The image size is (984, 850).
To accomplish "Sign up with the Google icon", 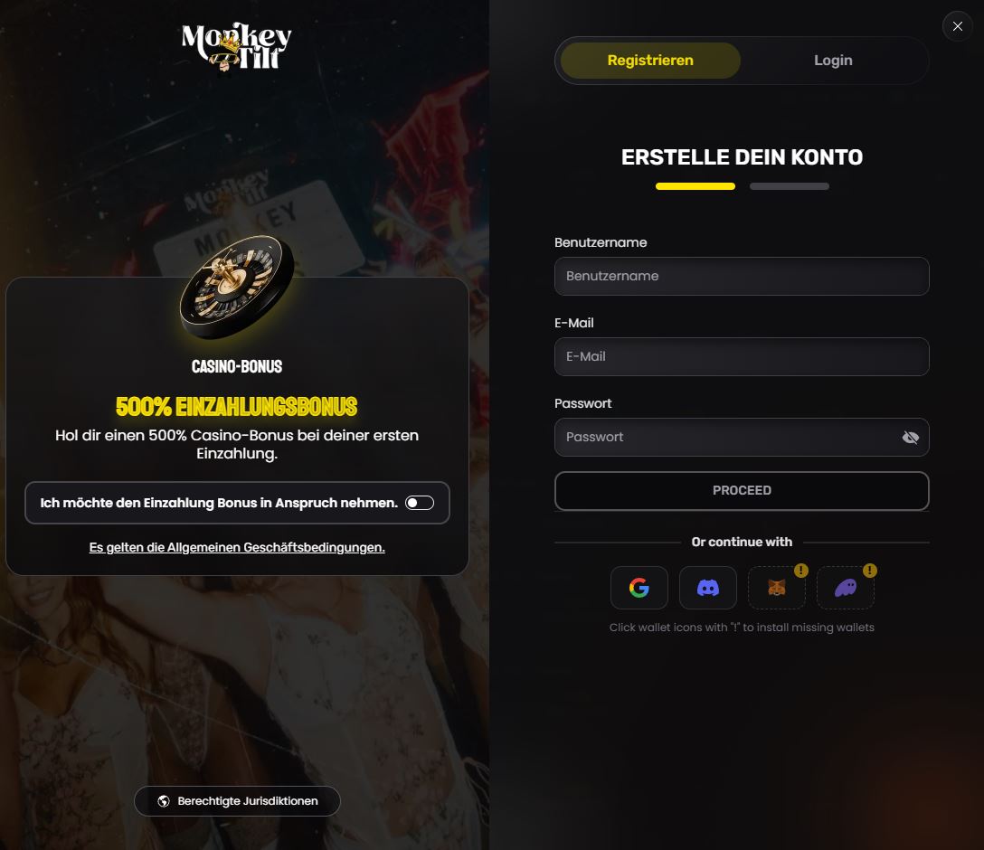I will tap(639, 588).
